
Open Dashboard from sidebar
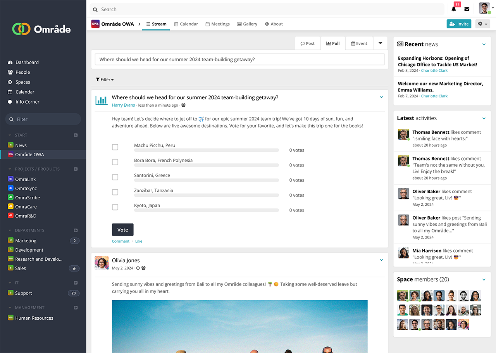pyautogui.click(x=27, y=62)
